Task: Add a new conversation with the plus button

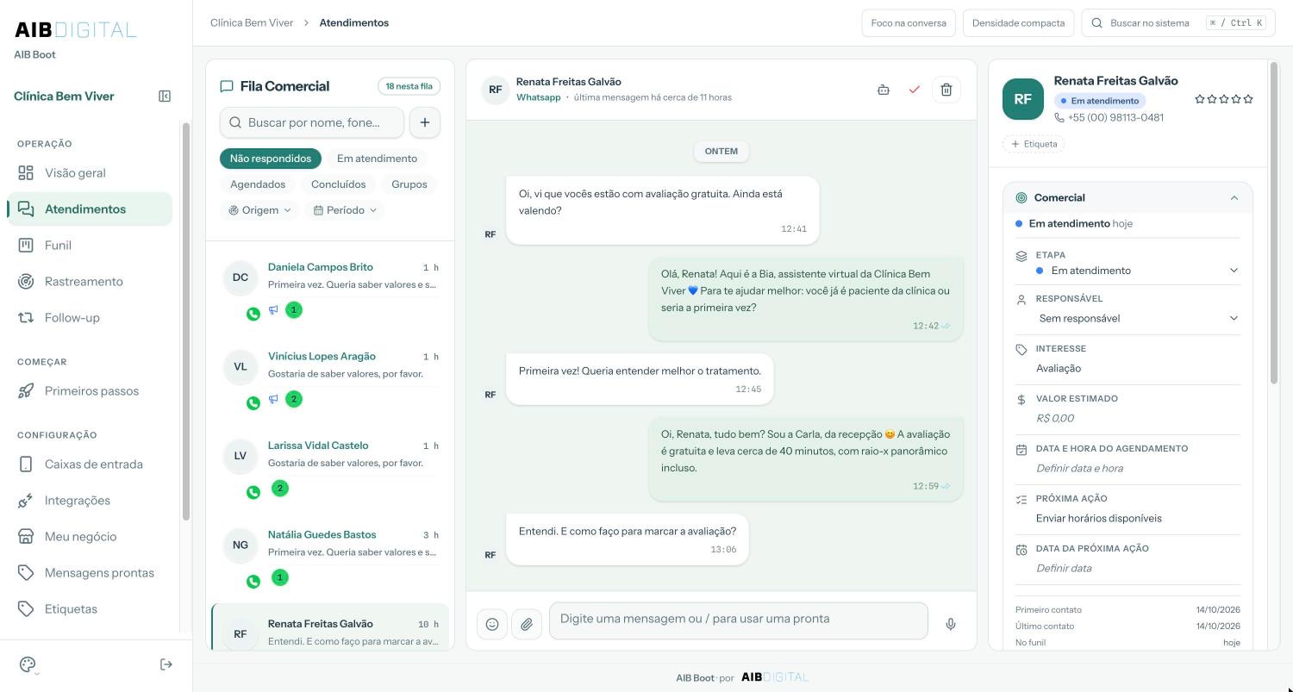Action: [x=425, y=122]
